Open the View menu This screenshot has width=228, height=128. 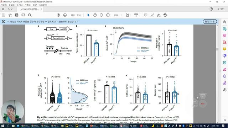pos(20,5)
